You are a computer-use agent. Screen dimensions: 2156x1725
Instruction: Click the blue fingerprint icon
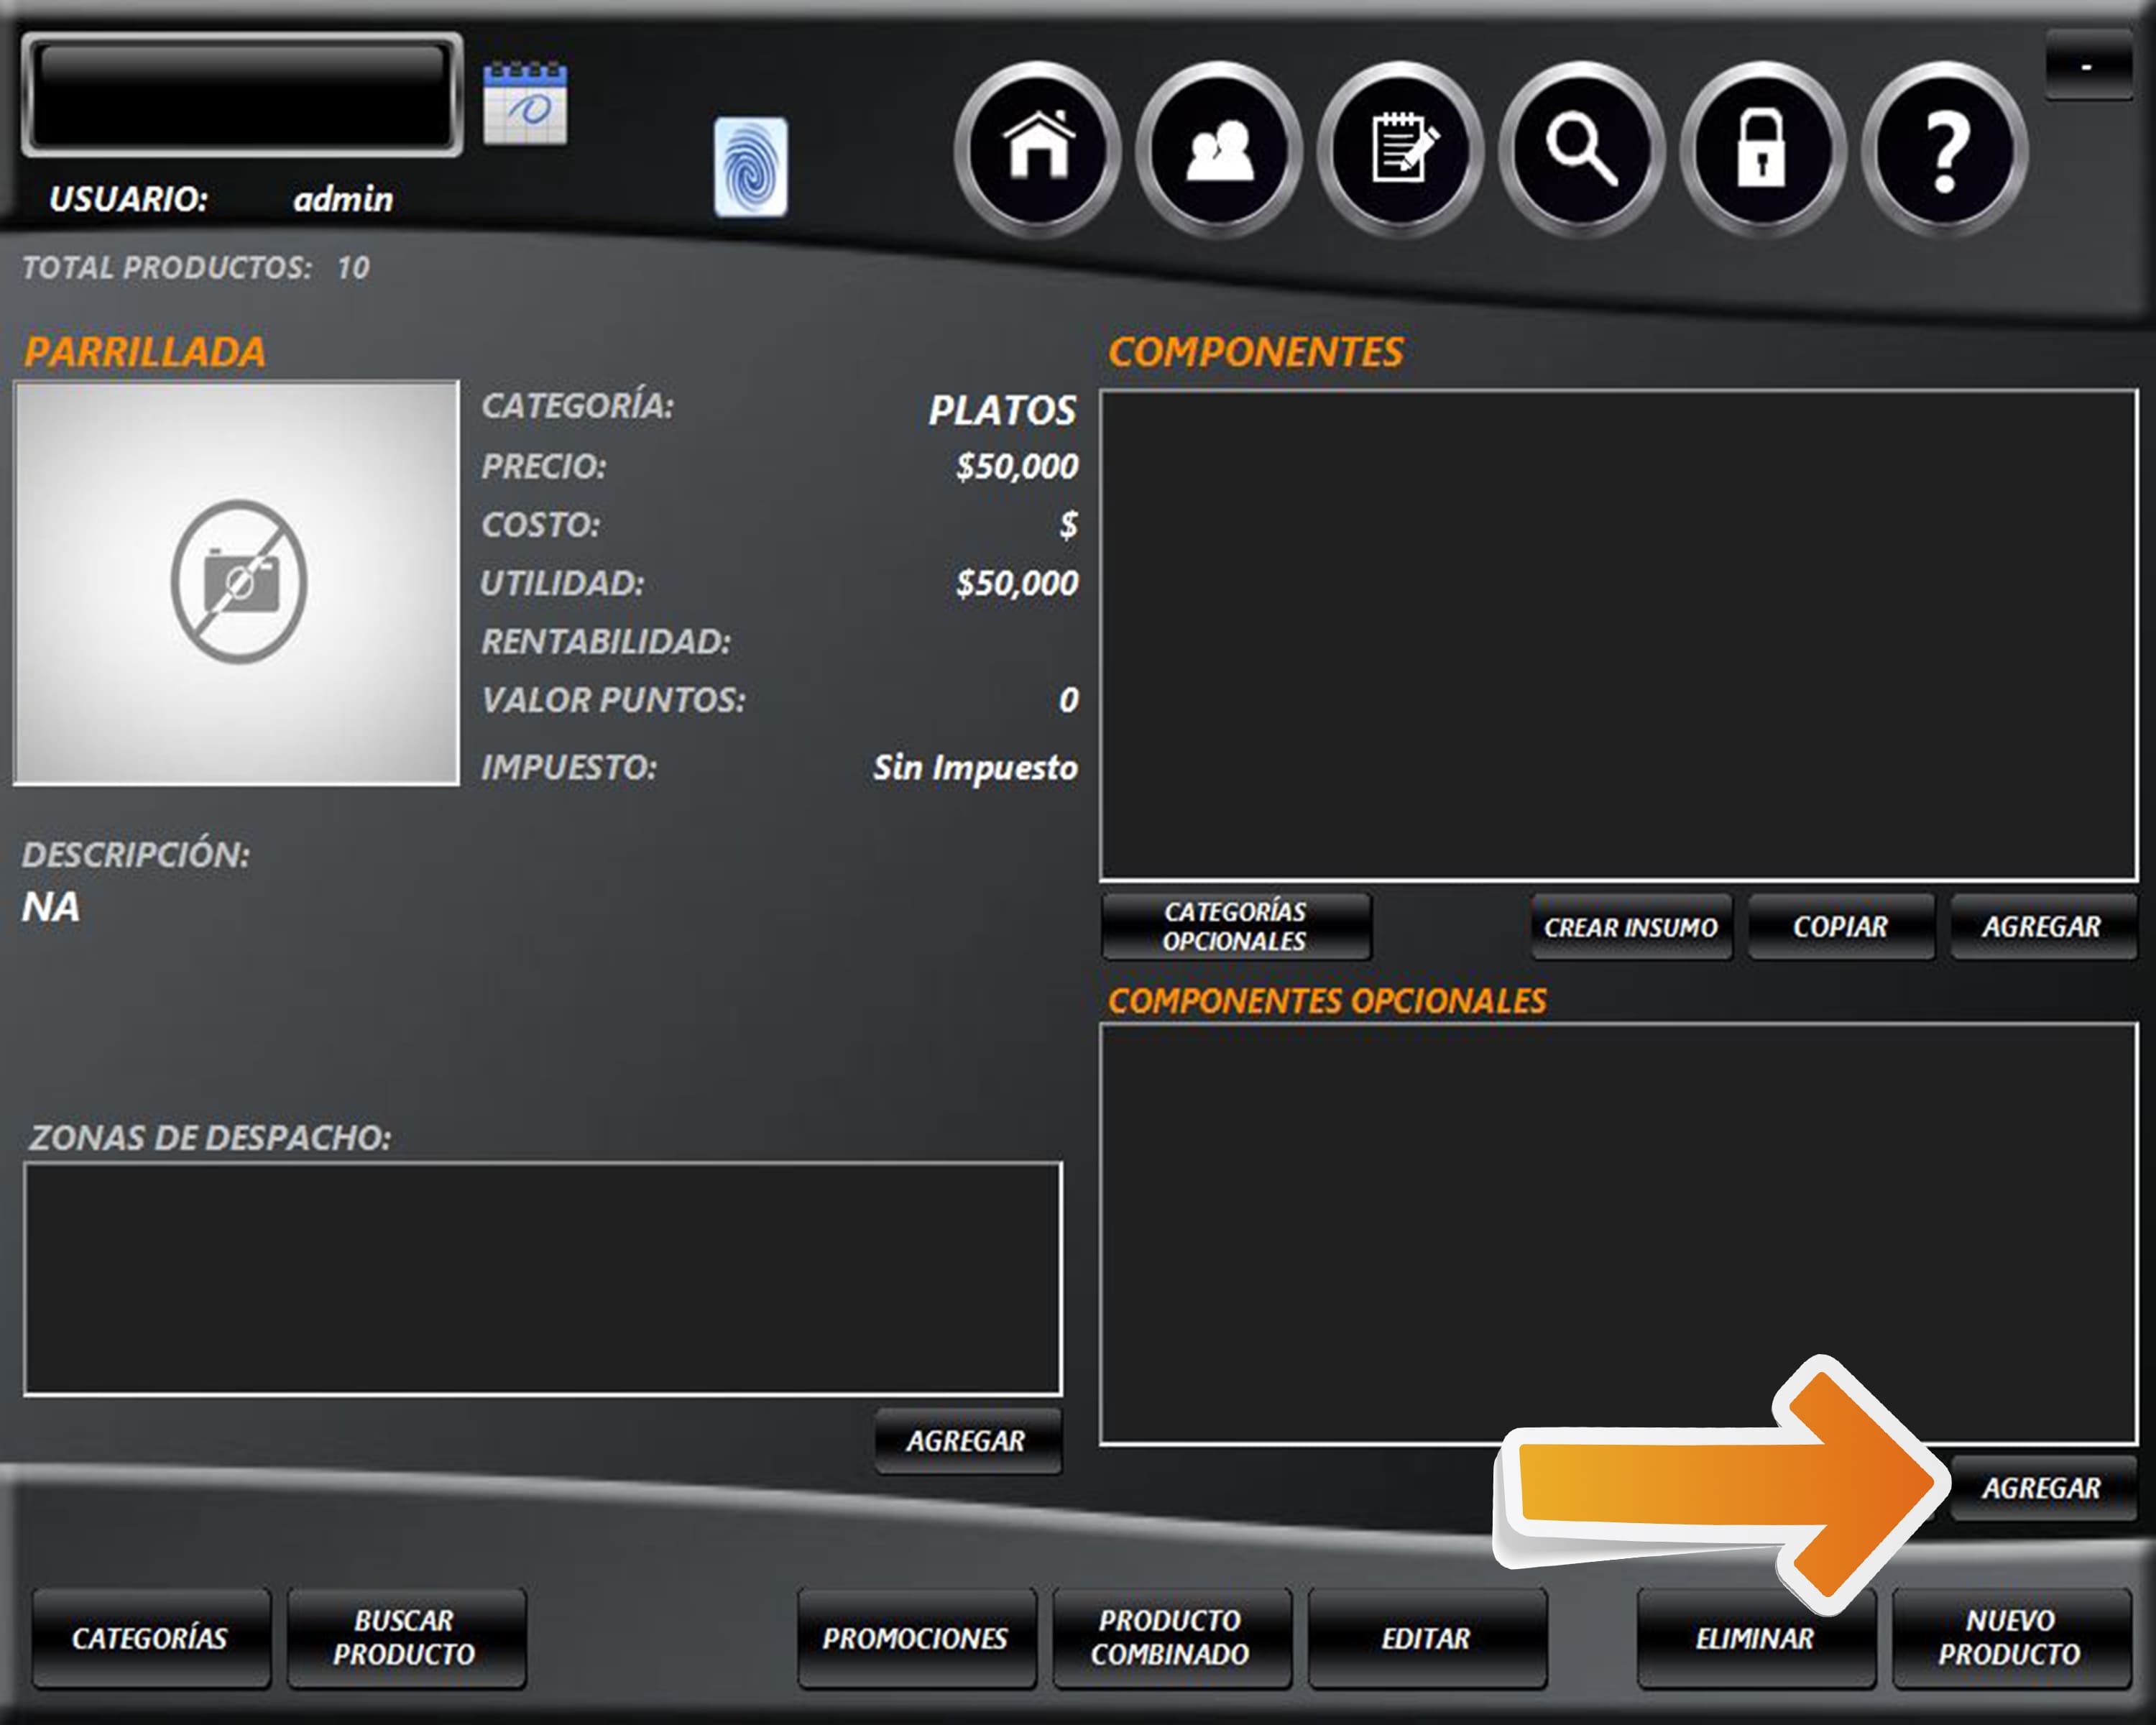tap(750, 167)
